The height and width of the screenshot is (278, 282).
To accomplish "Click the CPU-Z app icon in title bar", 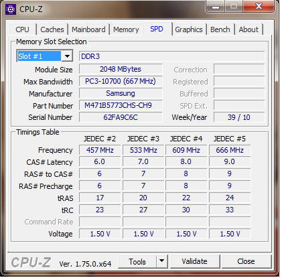I will pos(11,9).
